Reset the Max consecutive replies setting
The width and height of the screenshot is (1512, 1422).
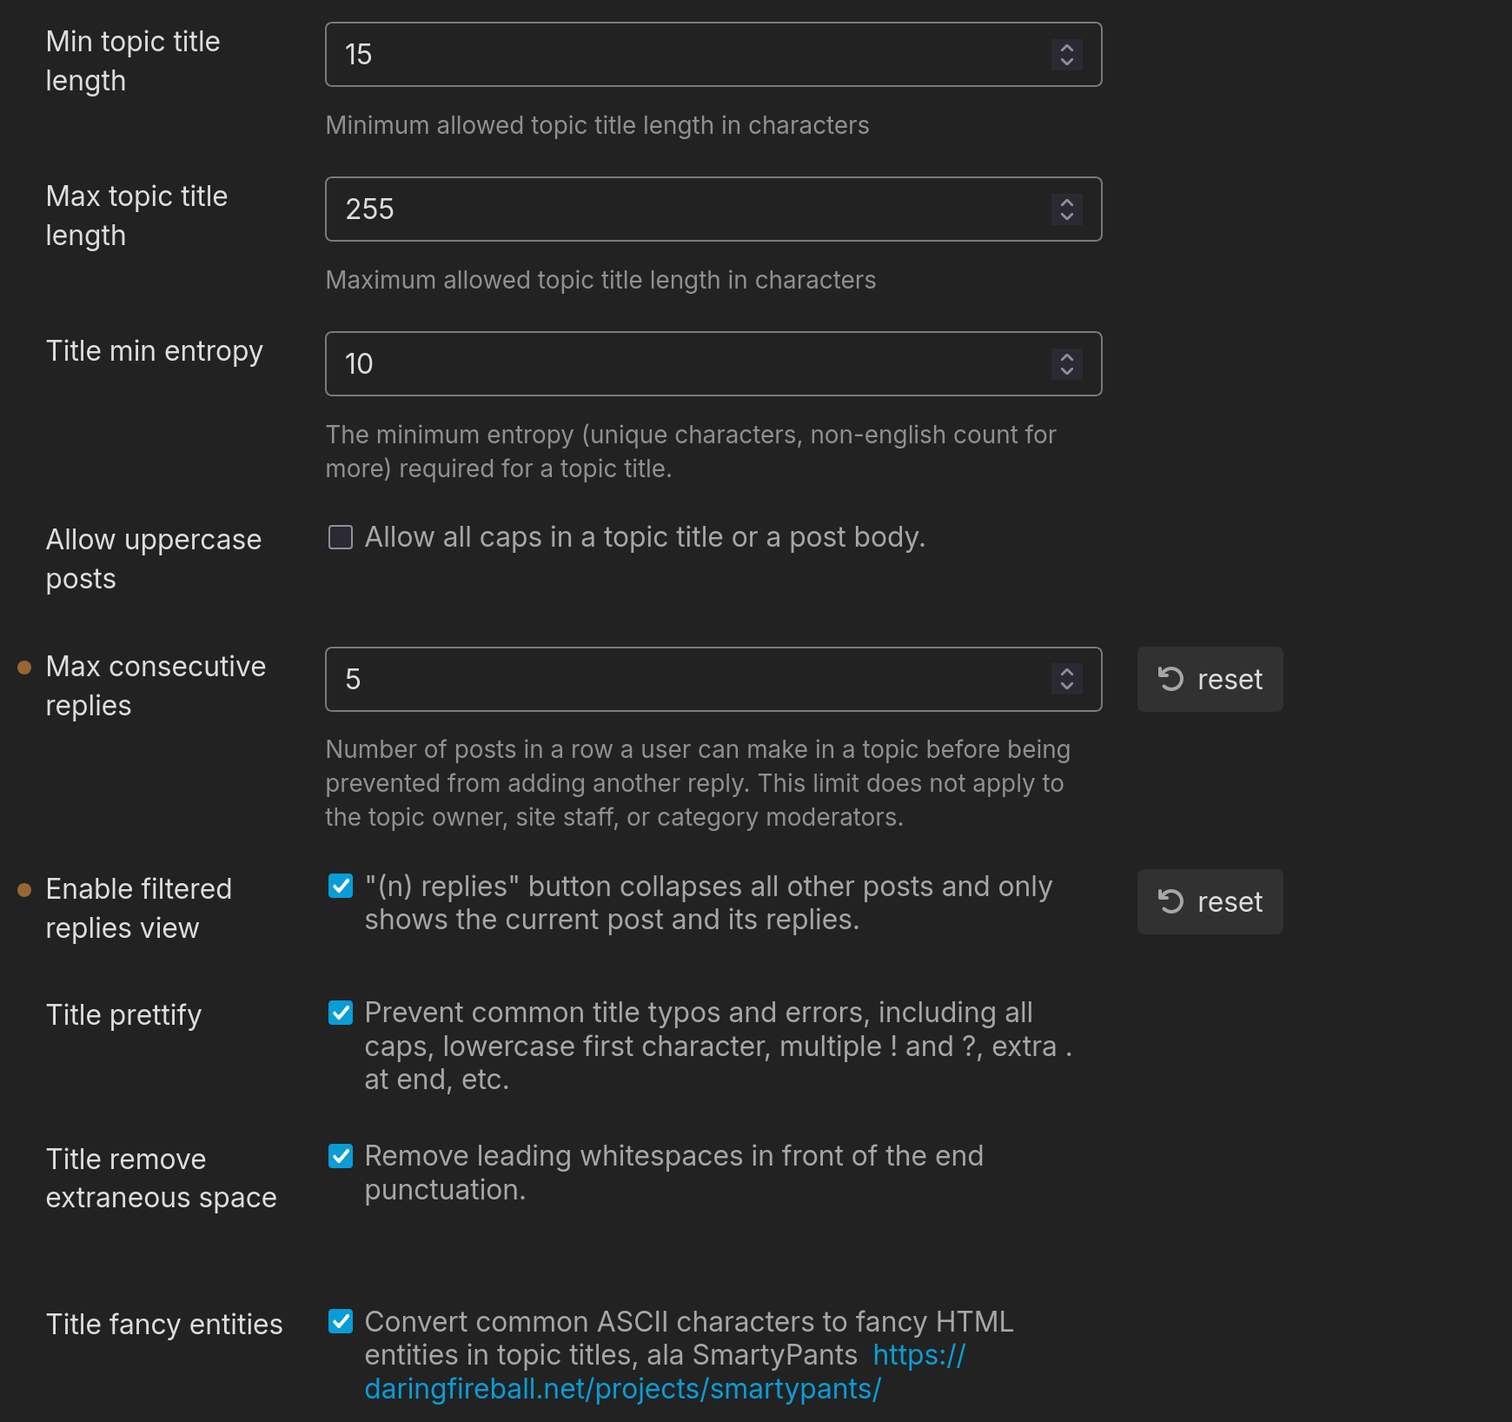point(1210,680)
